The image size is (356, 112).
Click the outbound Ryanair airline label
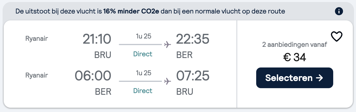[x=37, y=38]
